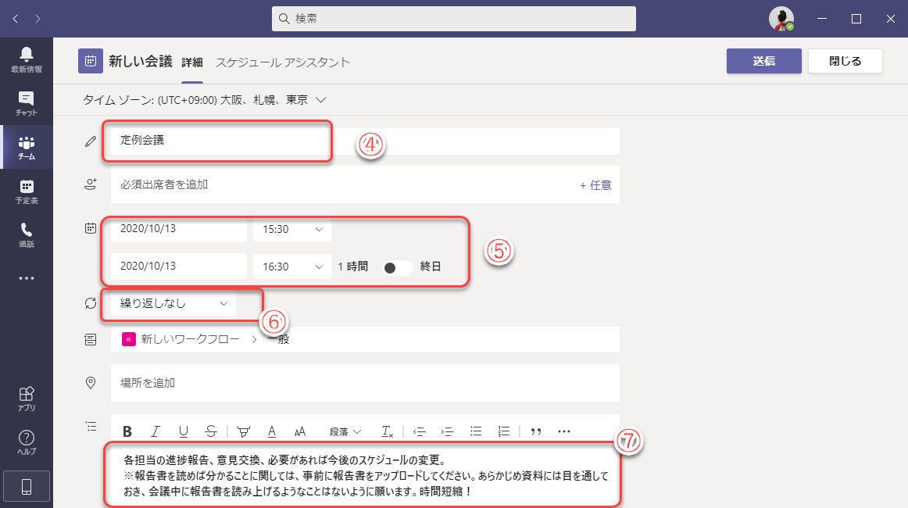Screen dimensions: 908x508
Task: Go forward with the right arrow
Action: [x=38, y=19]
